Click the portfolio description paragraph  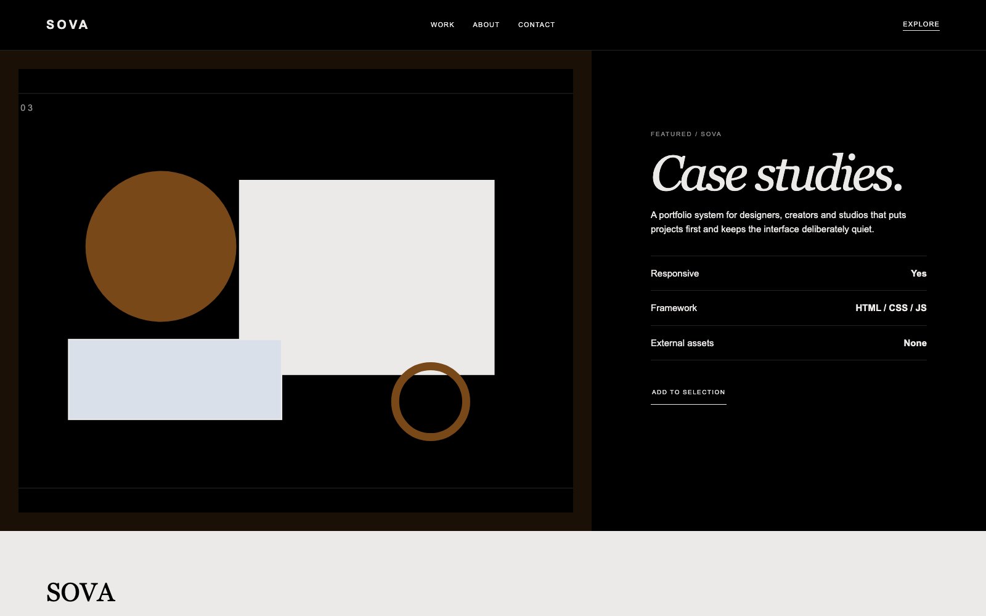[x=778, y=222]
